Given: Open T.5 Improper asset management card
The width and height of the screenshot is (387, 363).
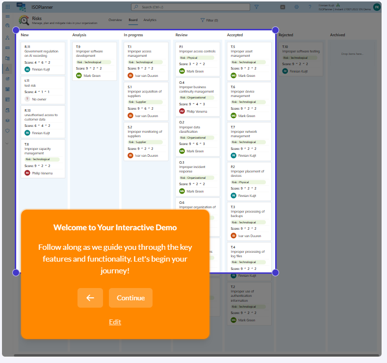Looking at the screenshot, I should pyautogui.click(x=249, y=61).
